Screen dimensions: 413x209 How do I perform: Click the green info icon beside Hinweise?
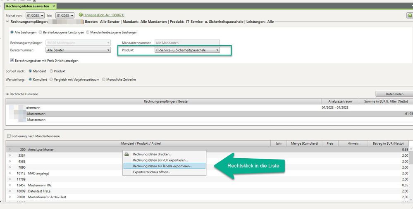coord(81,15)
